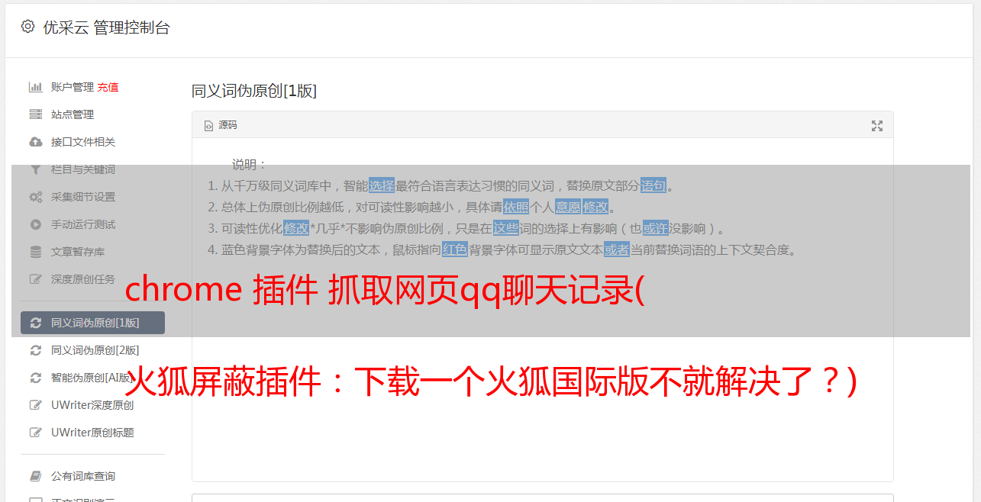Click the 源码 source code icon
This screenshot has width=981, height=502.
pos(208,126)
